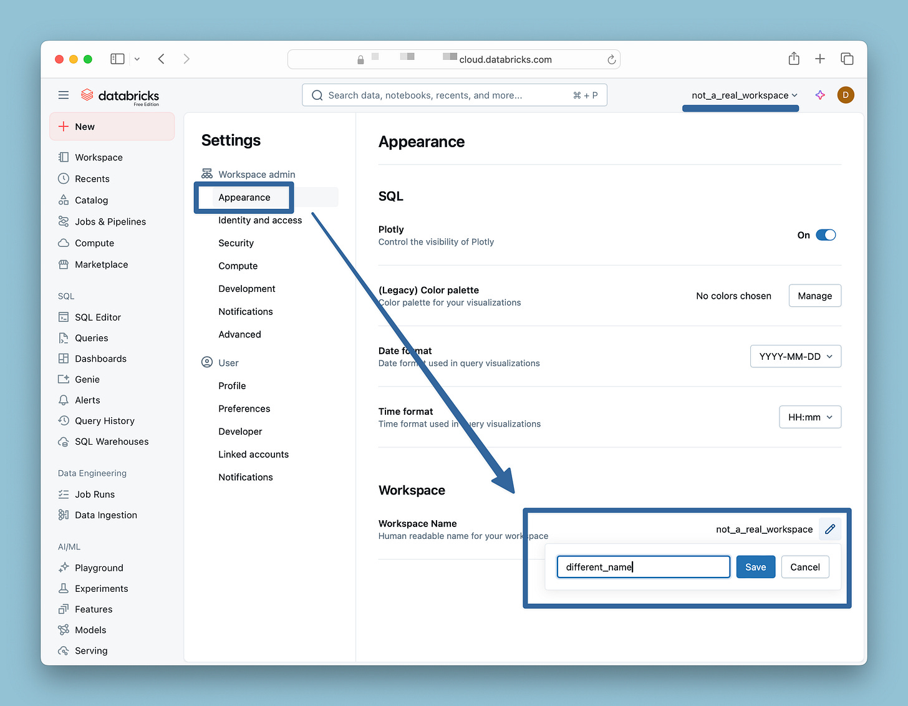The height and width of the screenshot is (706, 908).
Task: Click the New button in sidebar
Action: tap(112, 127)
